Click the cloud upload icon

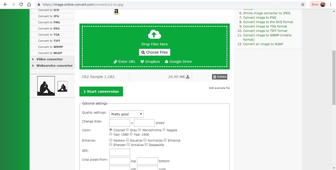(154, 34)
